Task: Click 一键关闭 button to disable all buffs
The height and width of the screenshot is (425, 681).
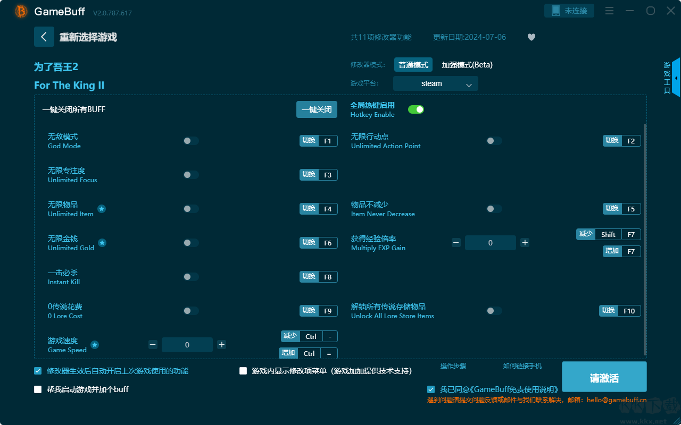Action: click(x=317, y=109)
